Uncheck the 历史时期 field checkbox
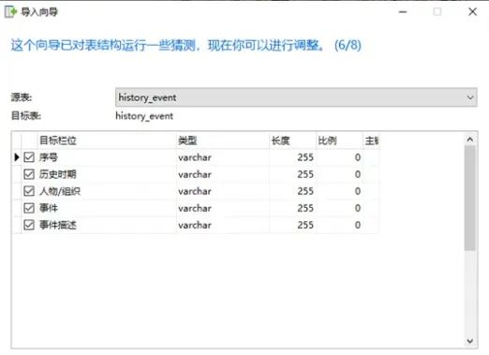This screenshot has width=489, height=355. coord(29,174)
